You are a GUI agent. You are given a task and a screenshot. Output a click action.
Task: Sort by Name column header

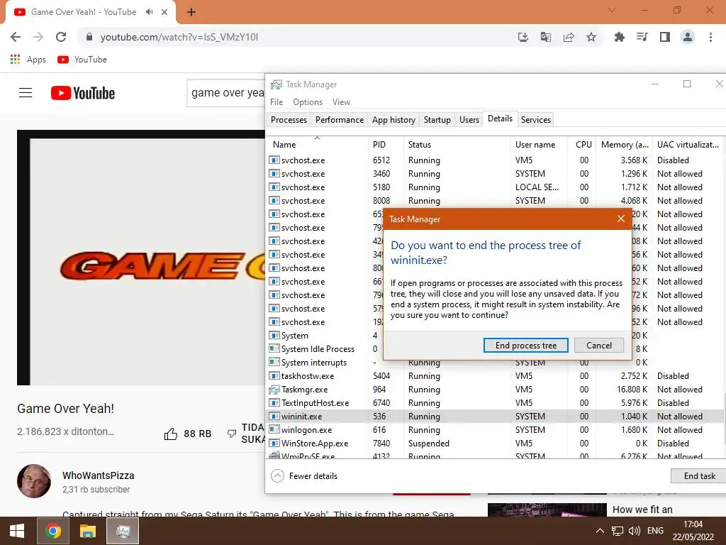pyautogui.click(x=317, y=145)
